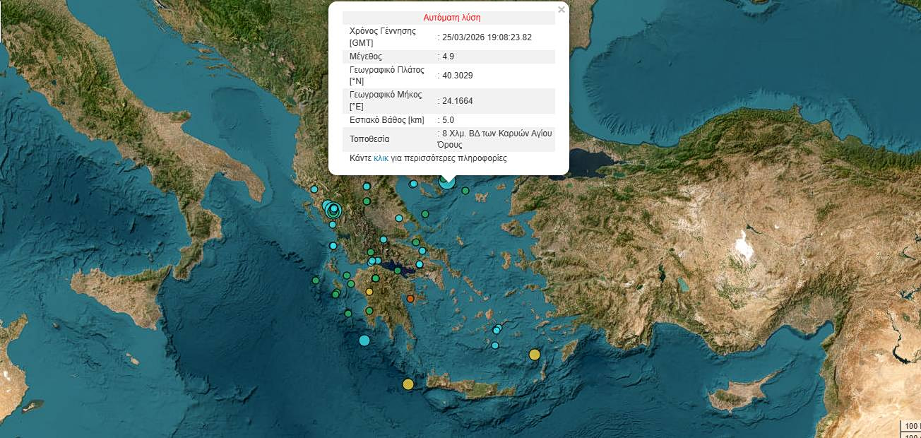Open the large cyan marker southwest of Peloponnese
921x438 pixels.
pos(364,341)
